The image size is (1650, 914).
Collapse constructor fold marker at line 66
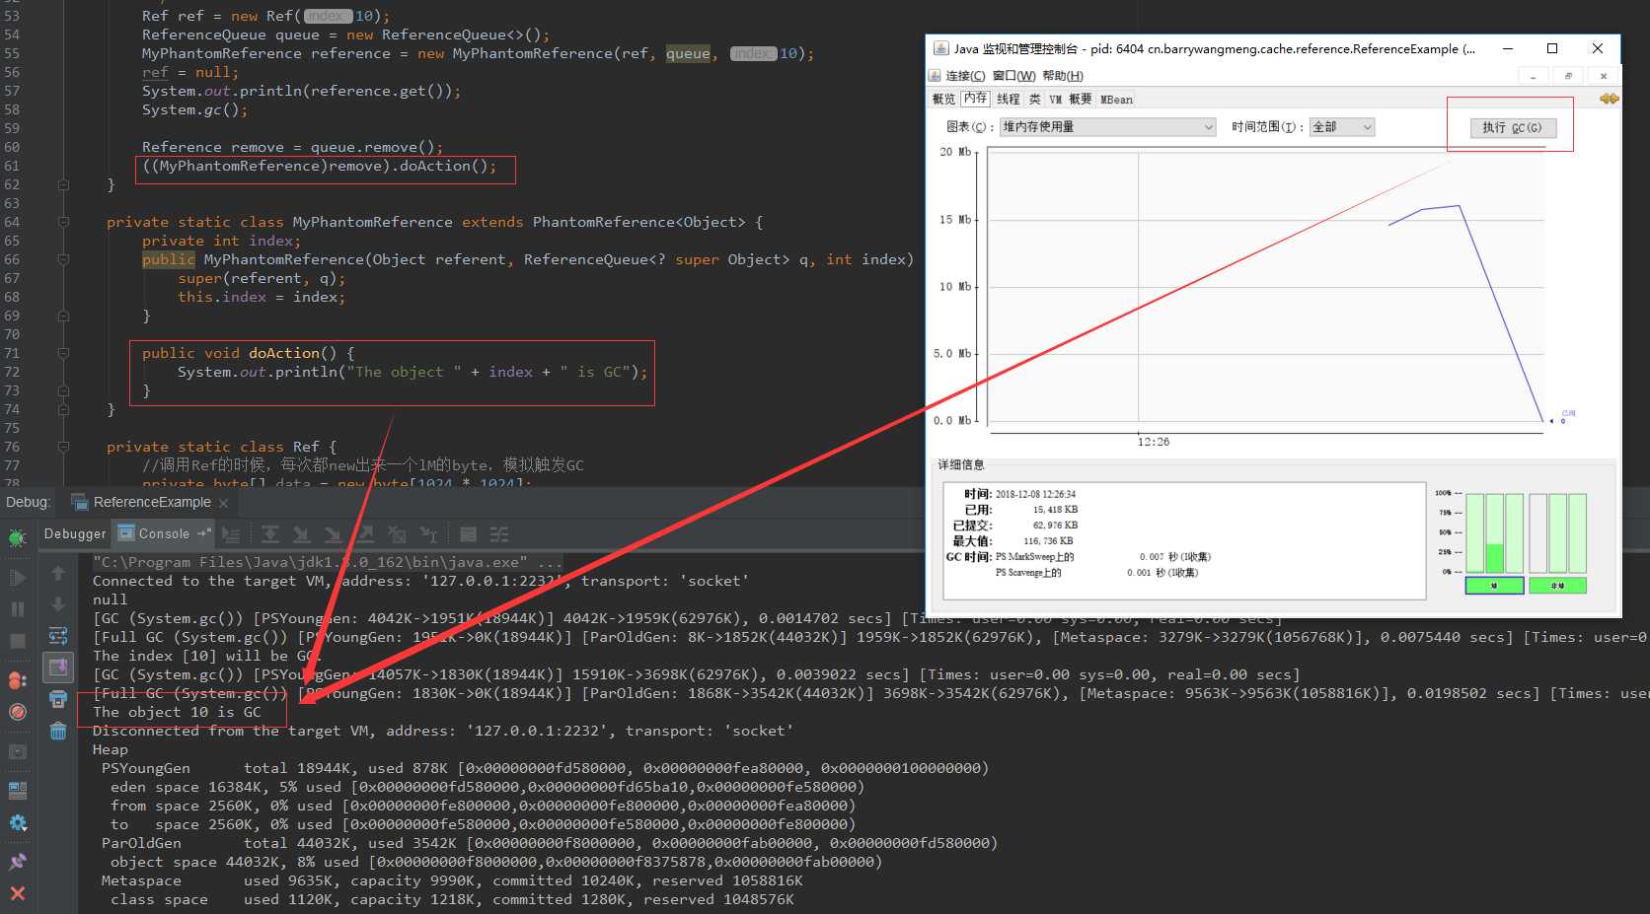[63, 259]
